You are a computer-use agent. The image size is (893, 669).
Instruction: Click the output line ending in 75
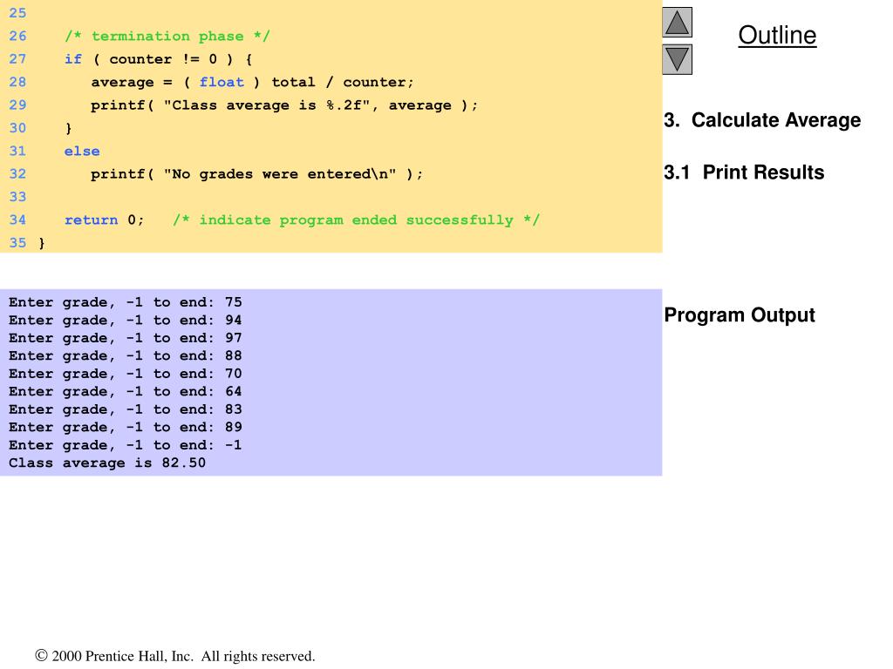(126, 302)
